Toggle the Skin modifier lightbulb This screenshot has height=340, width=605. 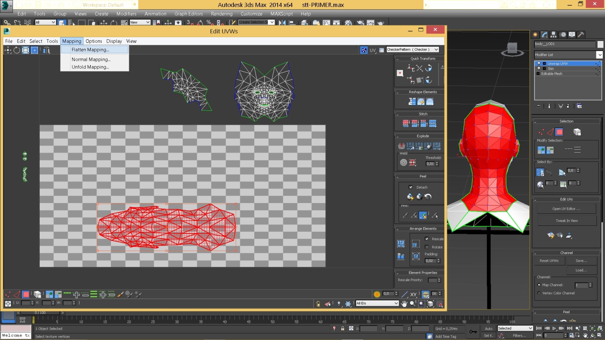click(539, 68)
